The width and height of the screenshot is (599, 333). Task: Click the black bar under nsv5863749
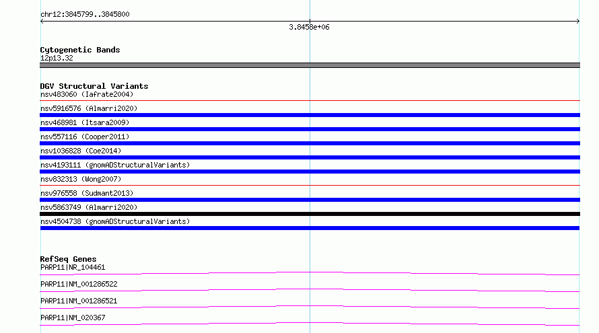pyautogui.click(x=310, y=214)
